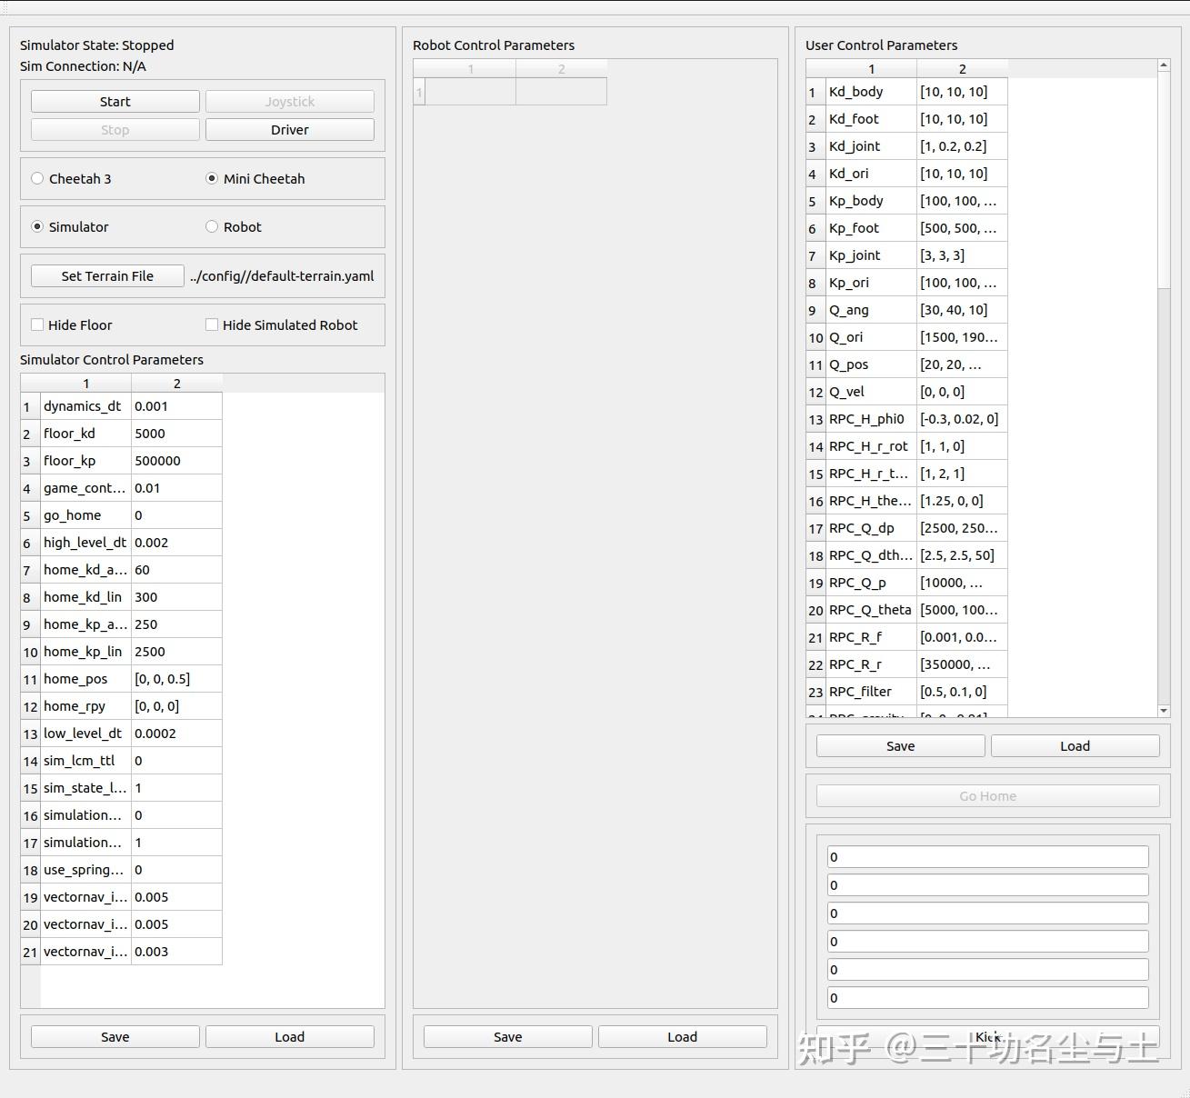
Task: Select the floor_kp value 500000
Action: click(x=176, y=461)
